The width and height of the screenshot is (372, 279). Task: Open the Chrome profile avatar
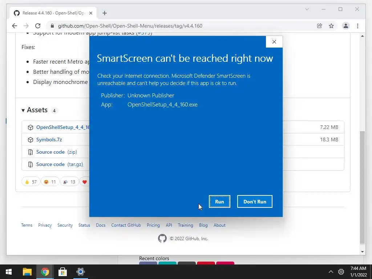pyautogui.click(x=346, y=26)
